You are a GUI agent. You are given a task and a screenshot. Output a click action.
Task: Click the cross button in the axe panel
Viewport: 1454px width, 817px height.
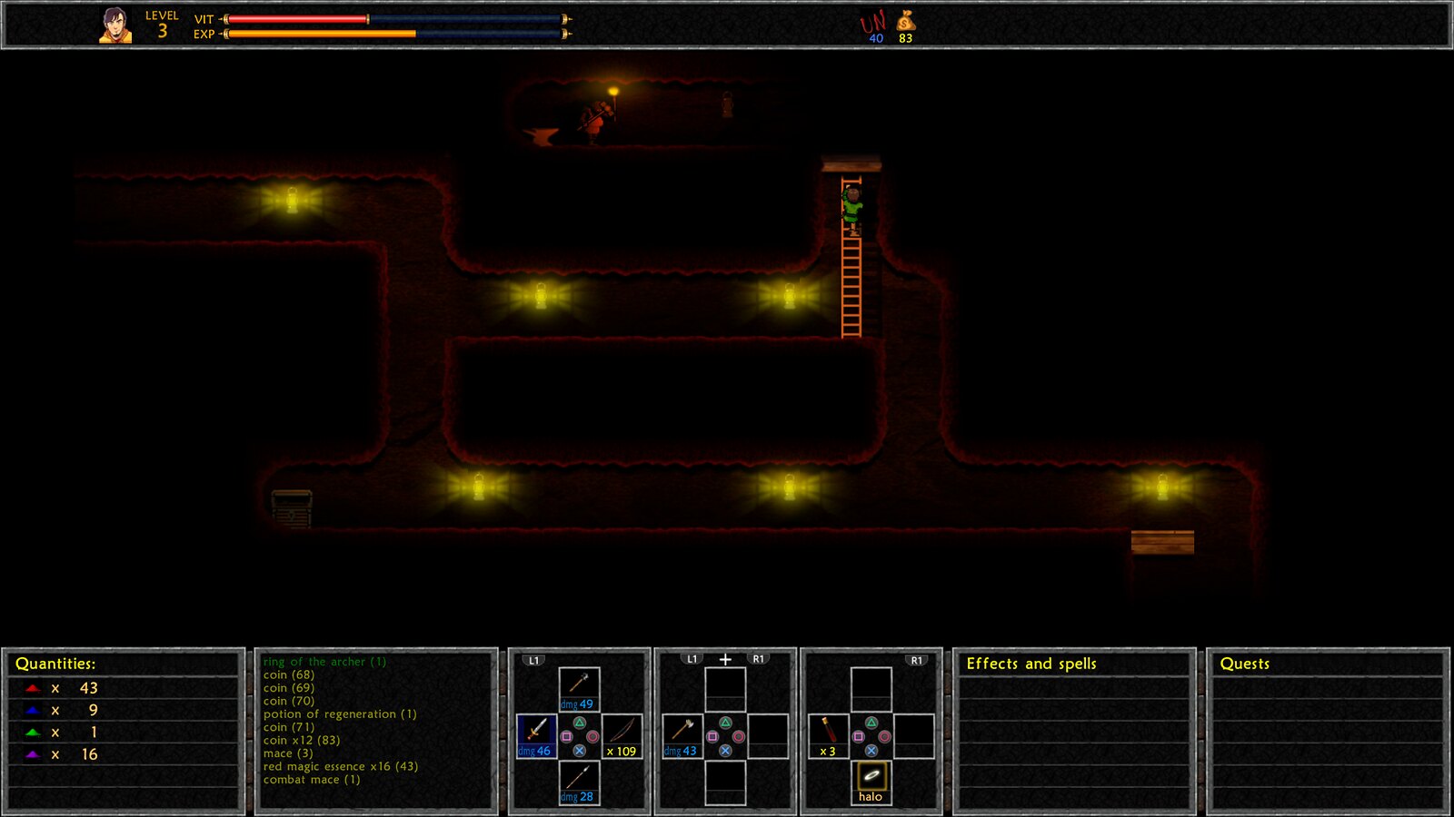click(x=725, y=751)
